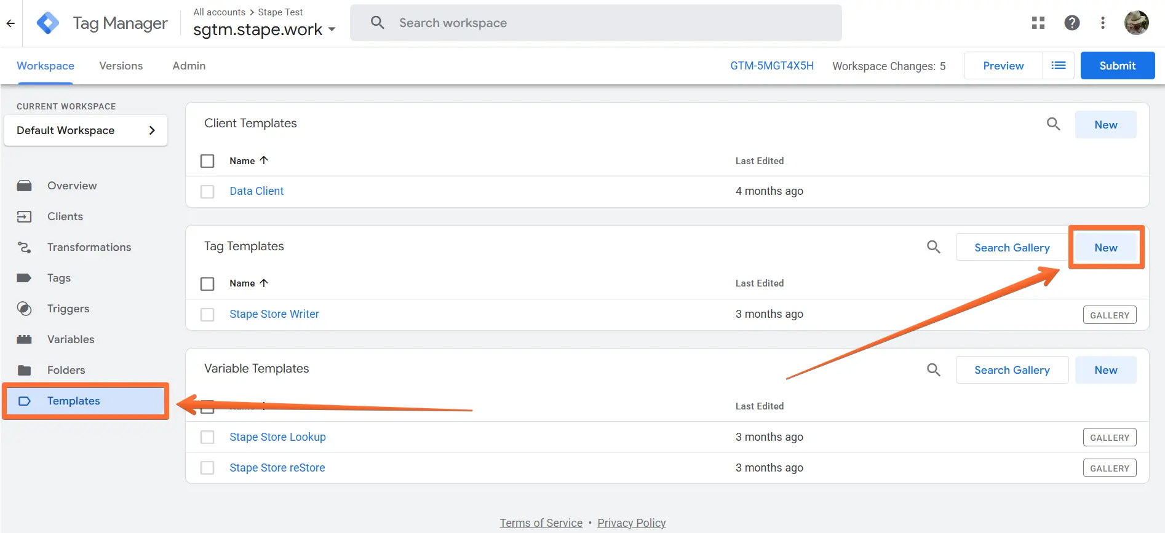Click the user profile avatar

[1136, 23]
